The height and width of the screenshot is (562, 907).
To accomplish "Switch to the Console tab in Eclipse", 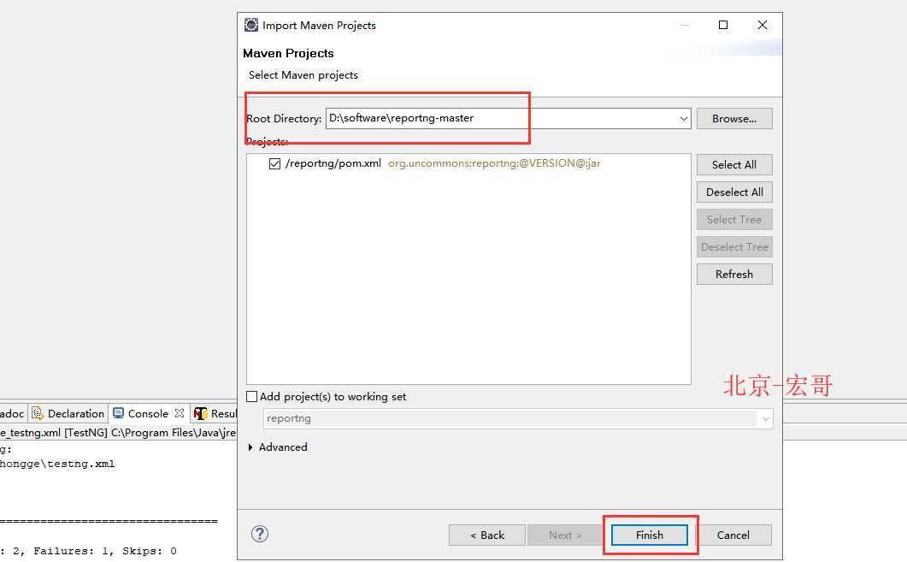I will pos(148,413).
